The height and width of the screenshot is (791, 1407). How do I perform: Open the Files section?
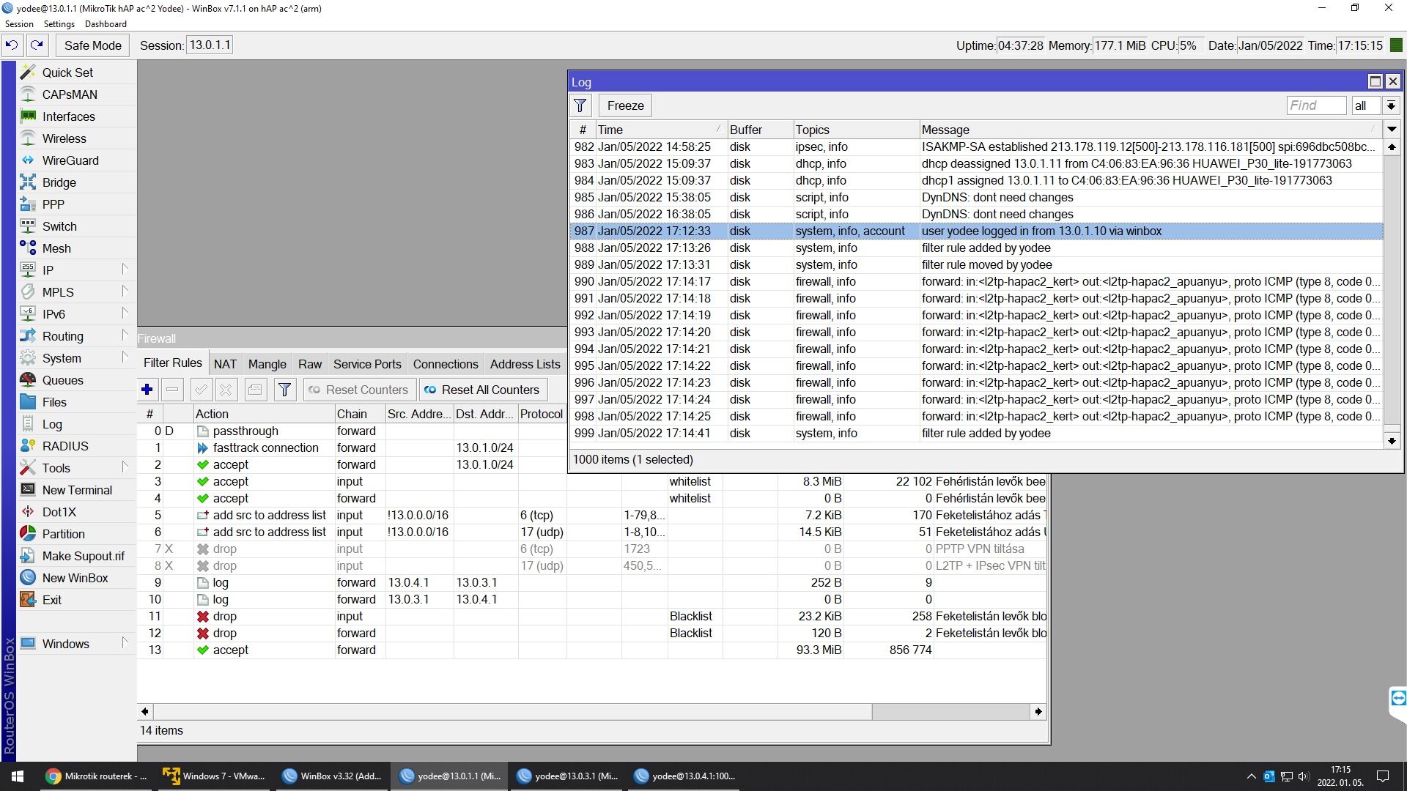(x=53, y=402)
